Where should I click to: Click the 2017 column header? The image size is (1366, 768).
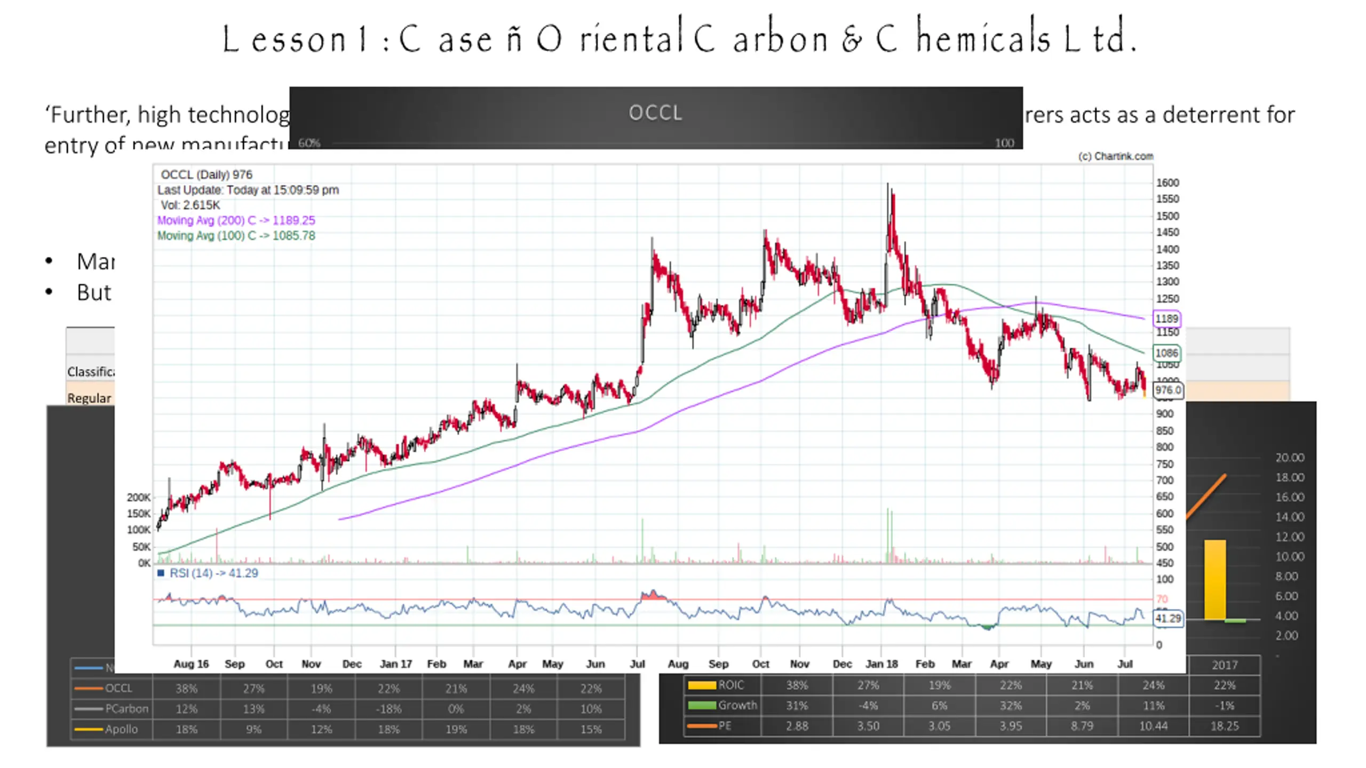(1225, 665)
